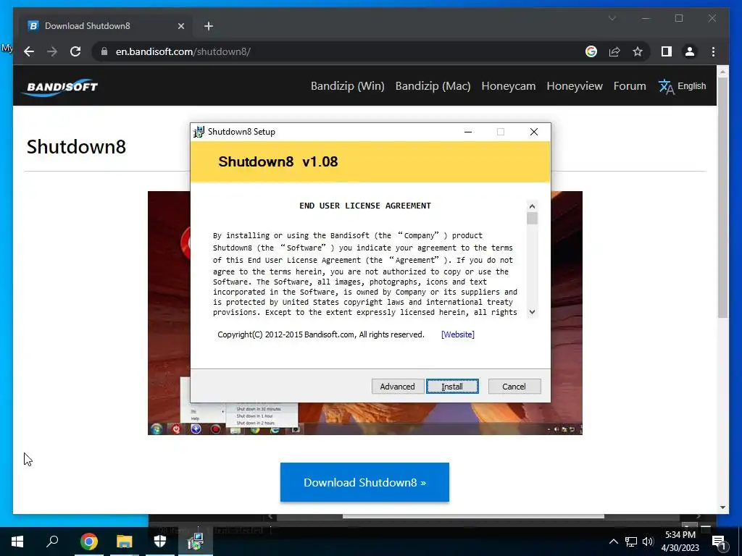Image resolution: width=742 pixels, height=556 pixels.
Task: Click the Install button in Shutdown8 Setup
Action: pos(452,387)
